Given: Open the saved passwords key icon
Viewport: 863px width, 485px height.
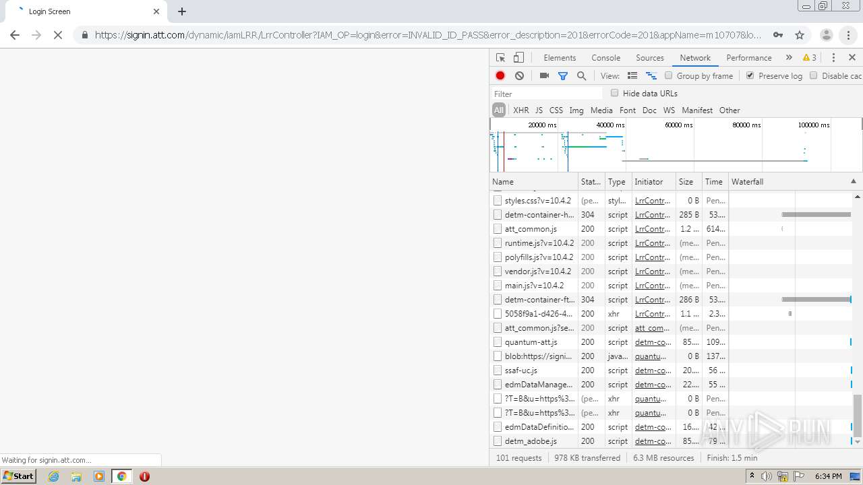Looking at the screenshot, I should pos(778,35).
